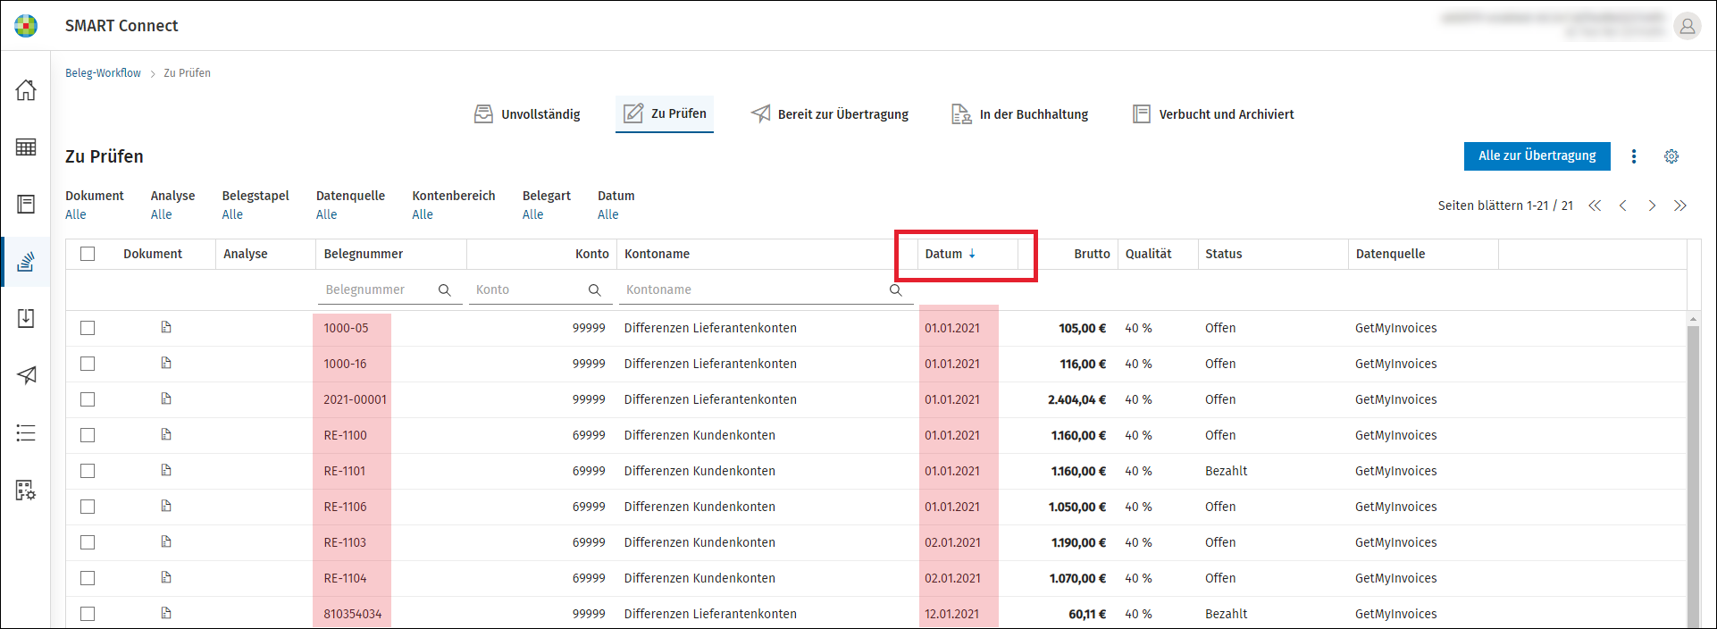
Task: Open document icon for row 1000-05
Action: pyautogui.click(x=166, y=328)
